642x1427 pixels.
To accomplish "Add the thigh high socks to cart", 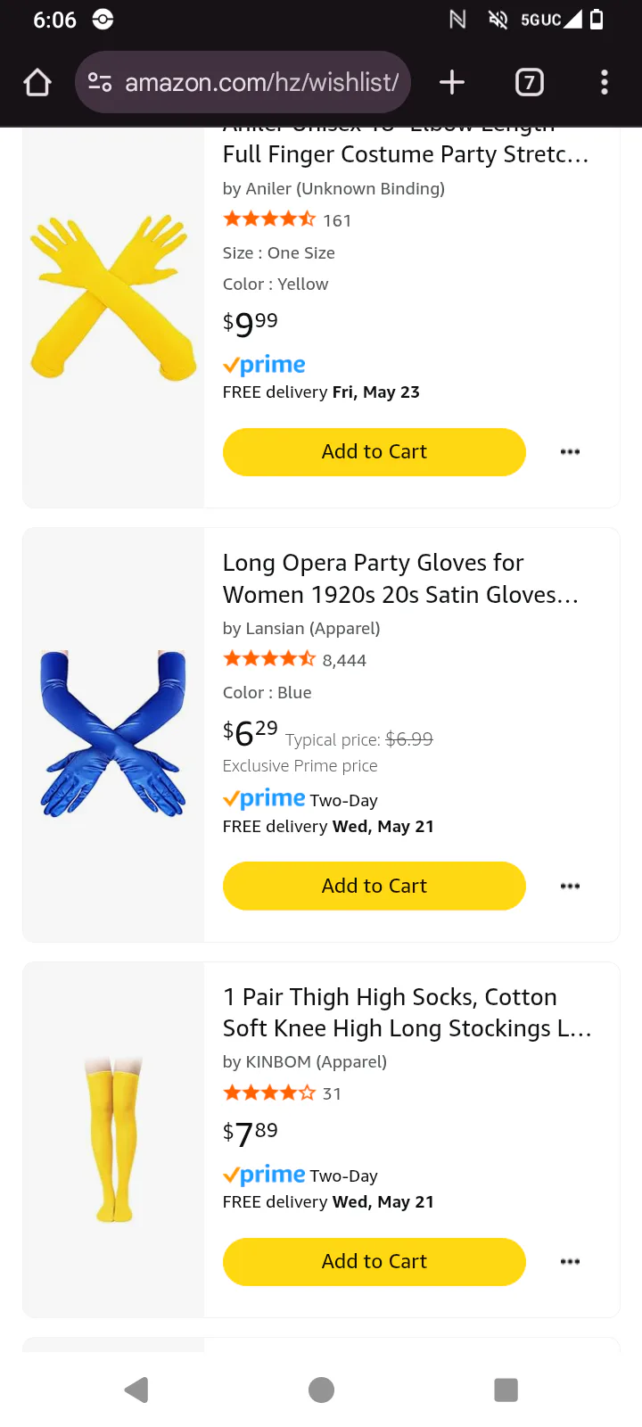I will point(374,1261).
